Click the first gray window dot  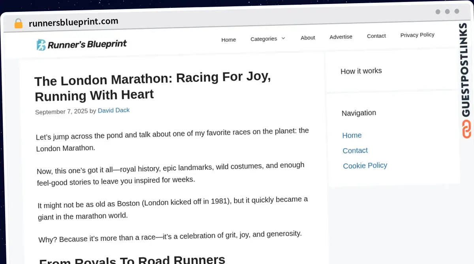click(438, 12)
